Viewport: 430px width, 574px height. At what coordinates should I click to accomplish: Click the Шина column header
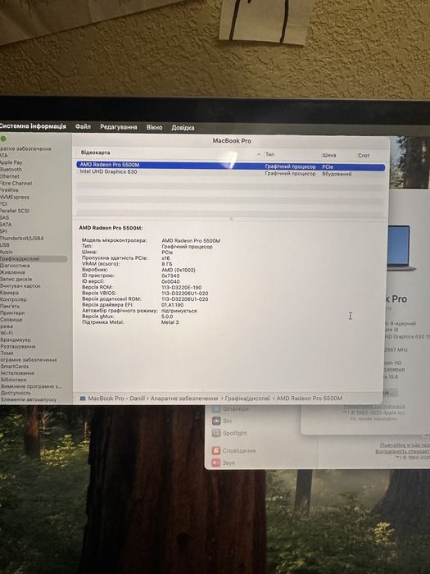329,155
